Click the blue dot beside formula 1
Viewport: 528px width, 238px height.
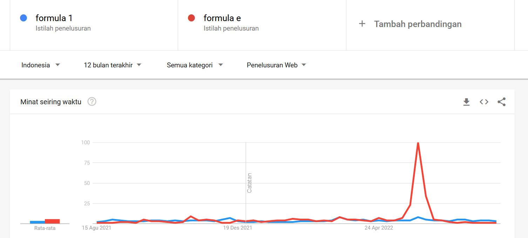(x=23, y=18)
